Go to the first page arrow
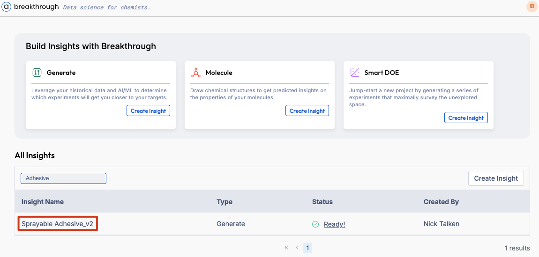This screenshot has width=539, height=257. tap(286, 247)
